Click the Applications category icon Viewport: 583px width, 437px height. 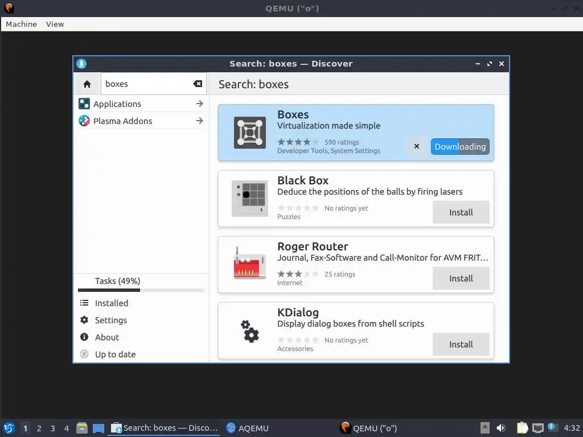[x=84, y=104]
